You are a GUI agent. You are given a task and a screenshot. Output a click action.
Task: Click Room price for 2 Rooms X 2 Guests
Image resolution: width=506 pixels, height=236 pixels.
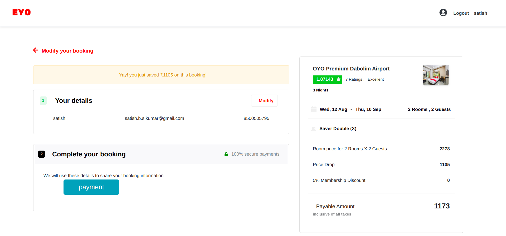[350, 149]
